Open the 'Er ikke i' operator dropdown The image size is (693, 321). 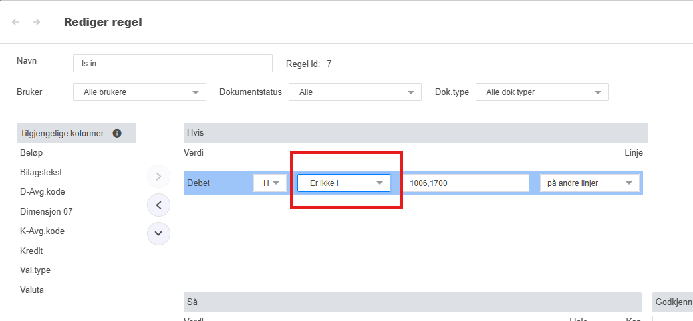[343, 183]
